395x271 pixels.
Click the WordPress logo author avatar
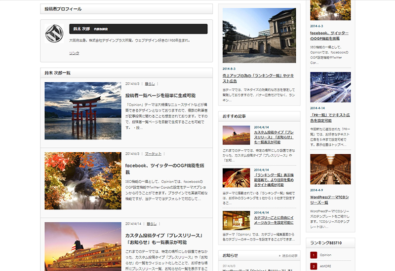coord(54,34)
